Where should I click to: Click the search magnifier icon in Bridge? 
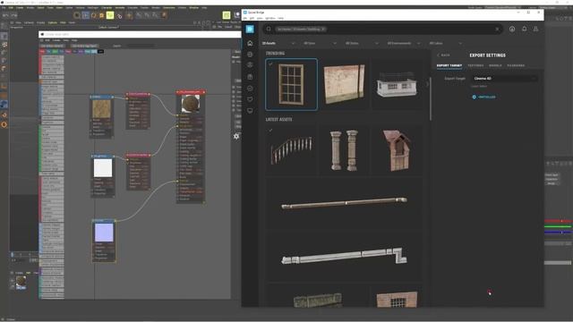269,29
